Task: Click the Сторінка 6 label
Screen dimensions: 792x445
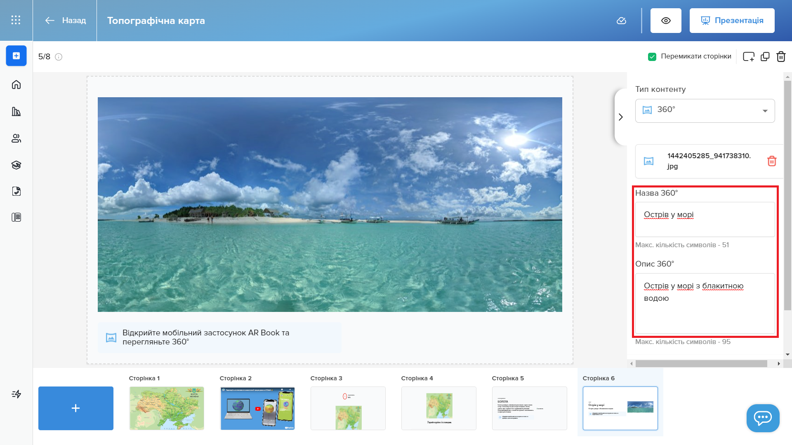Action: click(599, 378)
